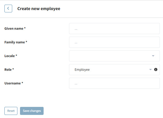Click the required asterisk beside Username
The image size is (163, 118).
click(22, 83)
